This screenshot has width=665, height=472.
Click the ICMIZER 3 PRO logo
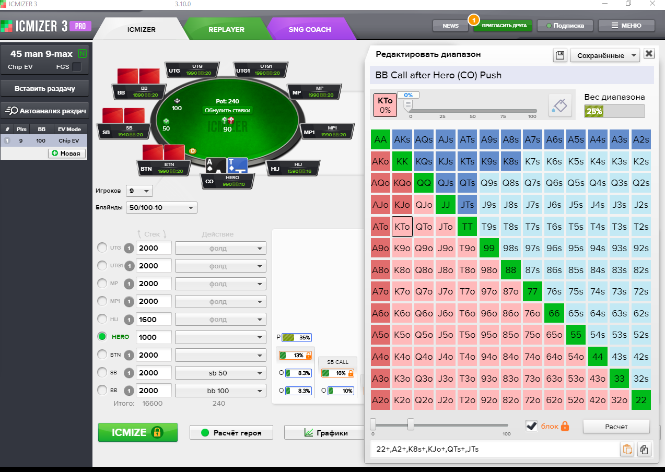(46, 26)
